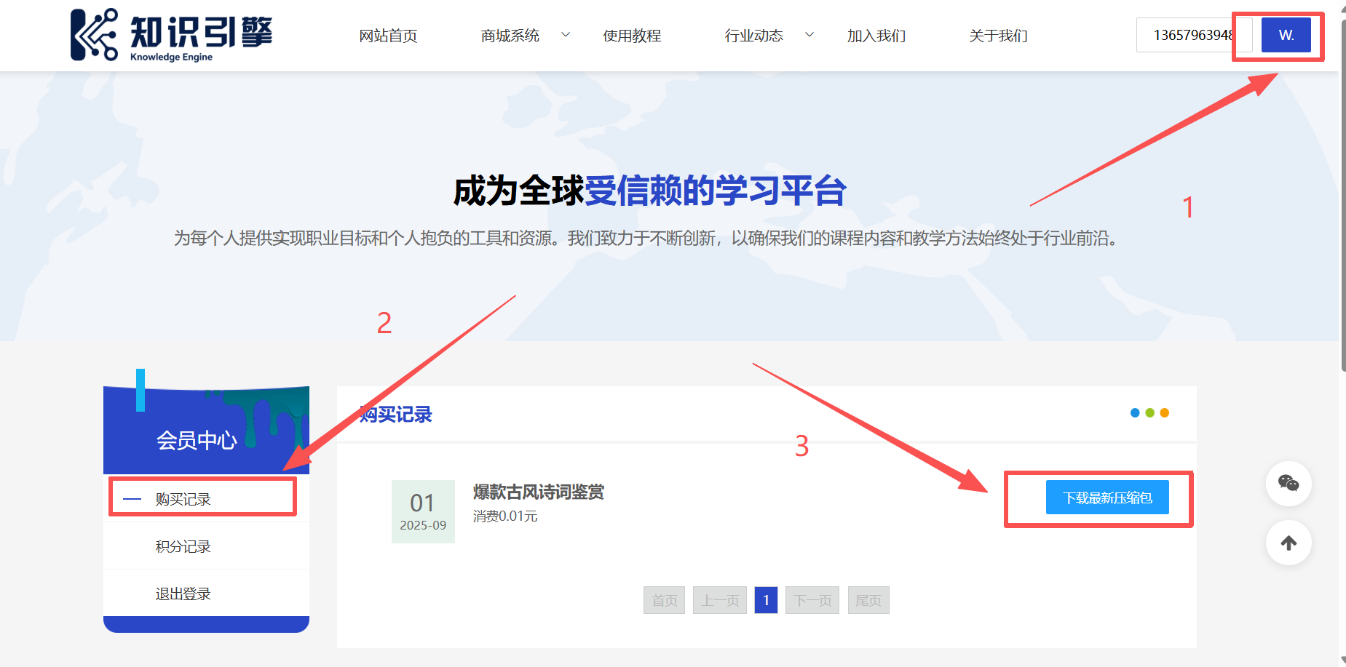Select 积分记录 in member center sidebar
1346x667 pixels.
(x=206, y=546)
